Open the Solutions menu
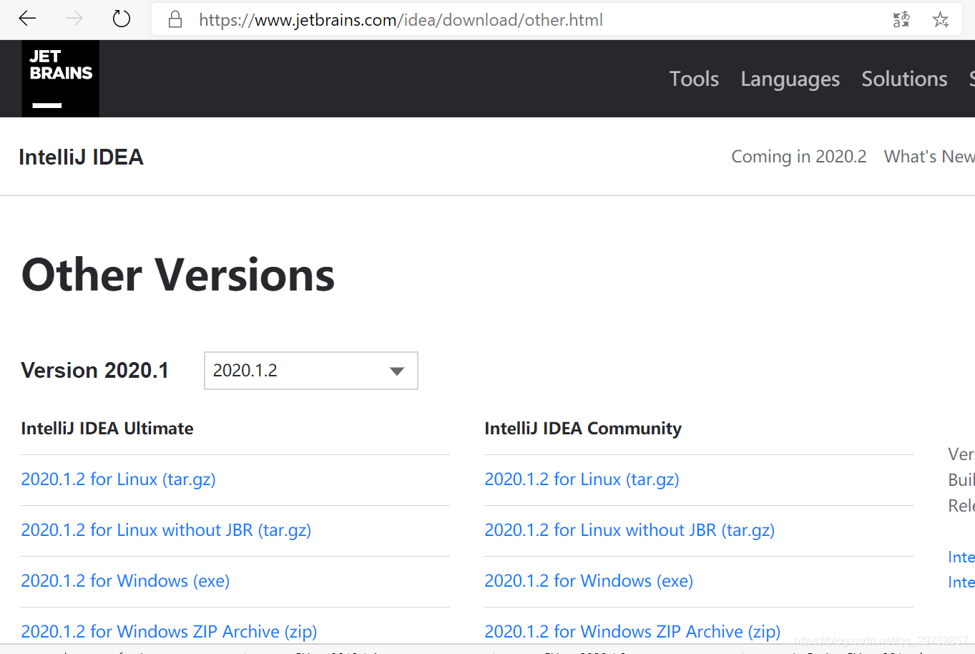Image resolution: width=975 pixels, height=654 pixels. click(x=904, y=79)
